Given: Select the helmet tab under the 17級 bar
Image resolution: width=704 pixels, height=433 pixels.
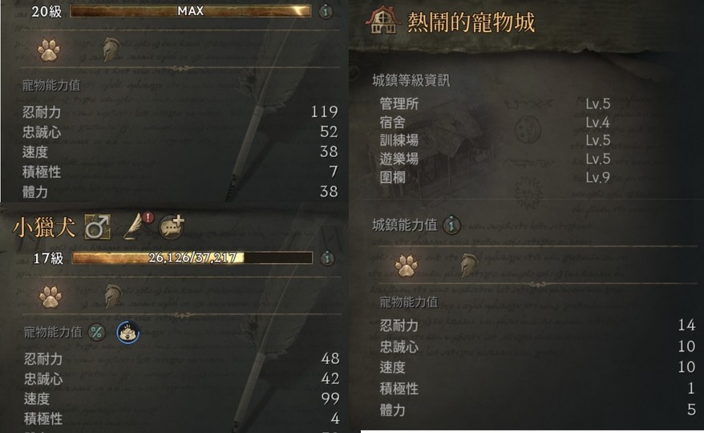Looking at the screenshot, I should (113, 297).
